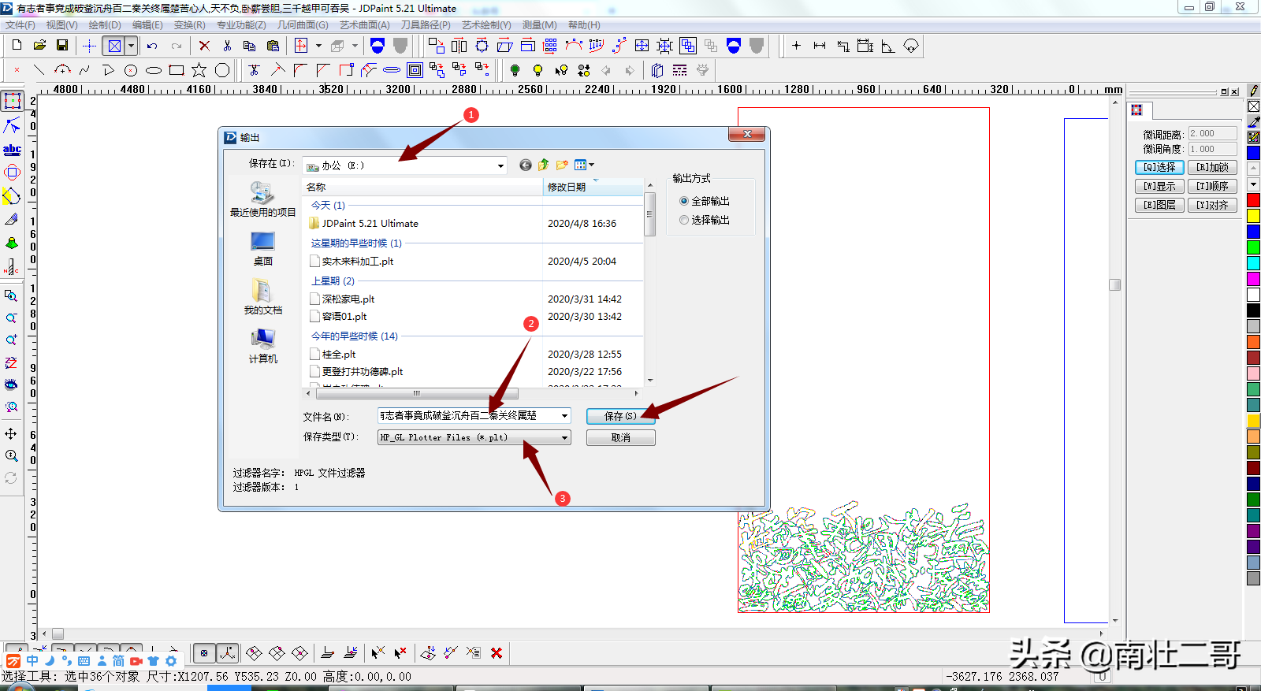Click the [Q]选择 button in right panel
Screen dimensions: 1261x691
coord(1159,167)
